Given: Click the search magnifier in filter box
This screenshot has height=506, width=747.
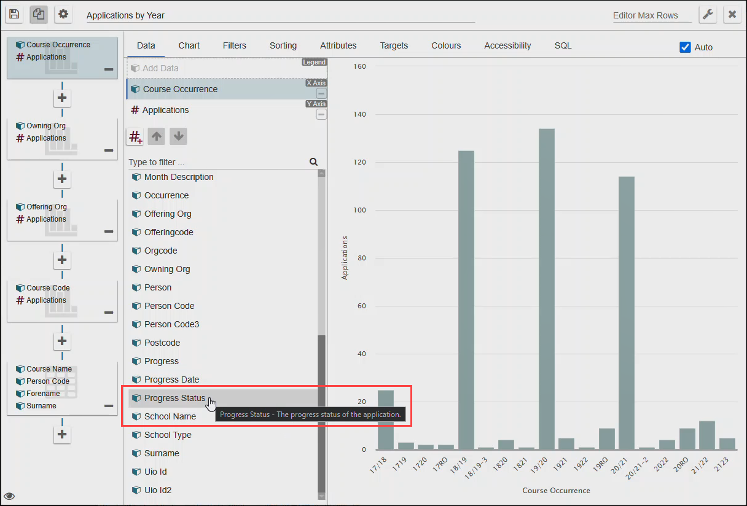Looking at the screenshot, I should [313, 162].
